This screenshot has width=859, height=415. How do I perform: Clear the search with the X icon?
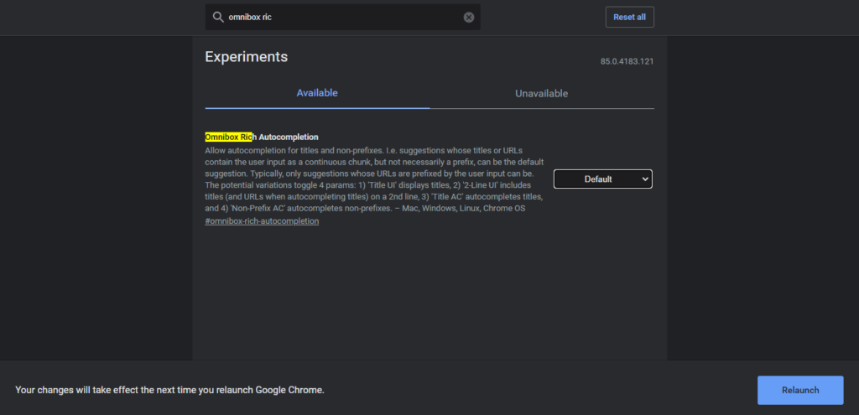point(469,18)
